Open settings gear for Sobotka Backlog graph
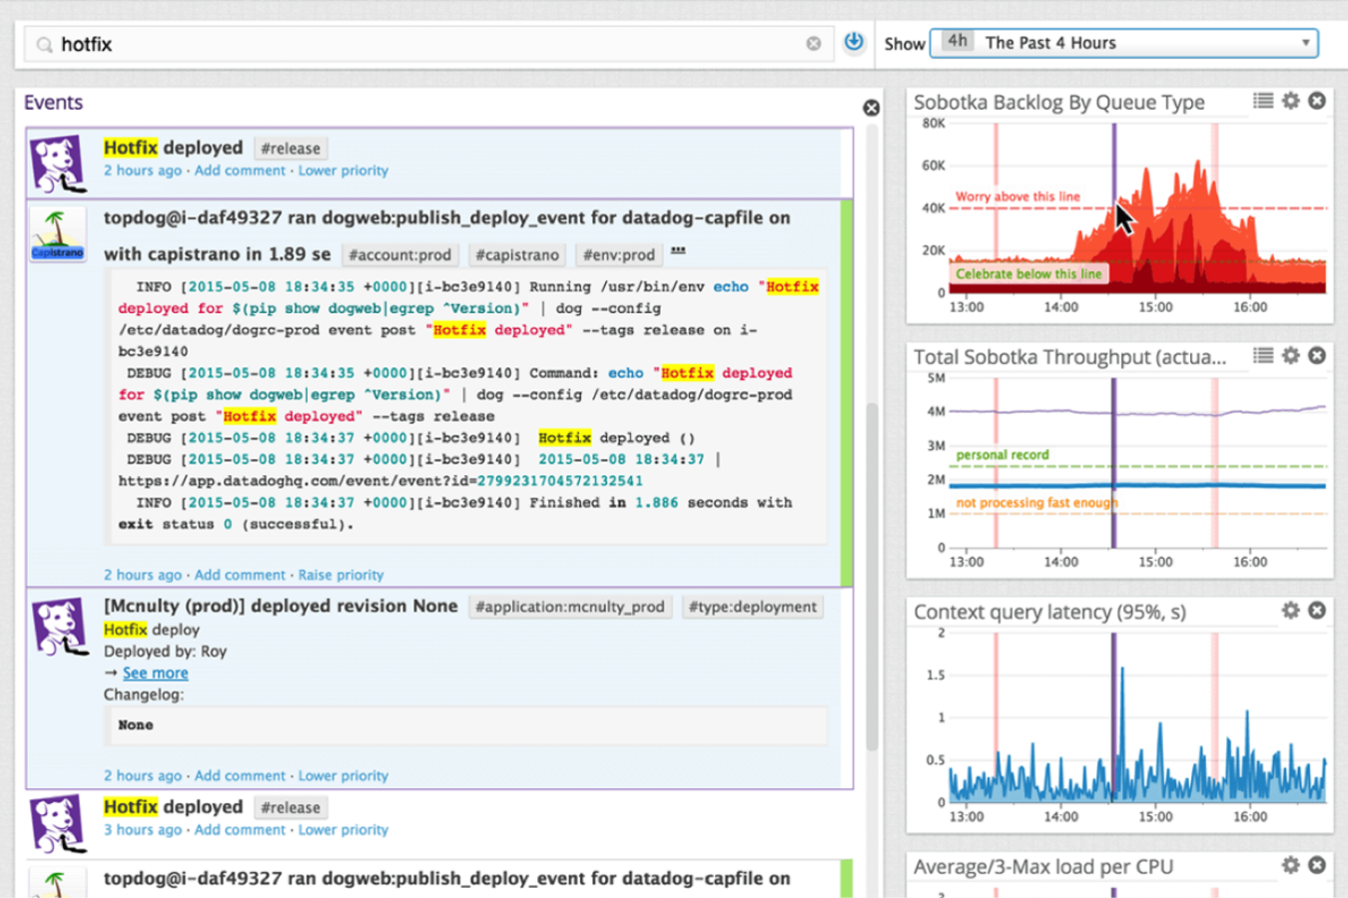The height and width of the screenshot is (898, 1348). tap(1291, 101)
